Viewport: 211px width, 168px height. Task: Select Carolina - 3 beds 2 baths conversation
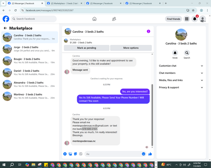tap(30, 37)
